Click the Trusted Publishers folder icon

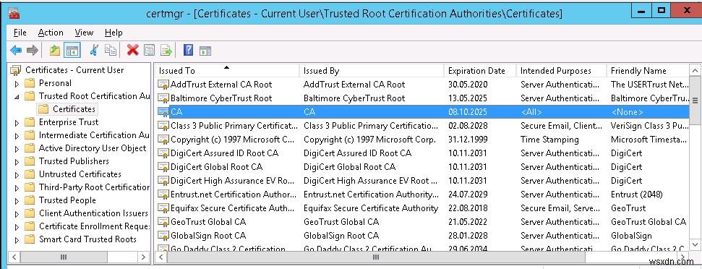[x=30, y=161]
